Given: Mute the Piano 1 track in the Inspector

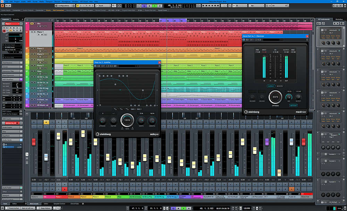Looking at the screenshot, I should coord(4,28).
